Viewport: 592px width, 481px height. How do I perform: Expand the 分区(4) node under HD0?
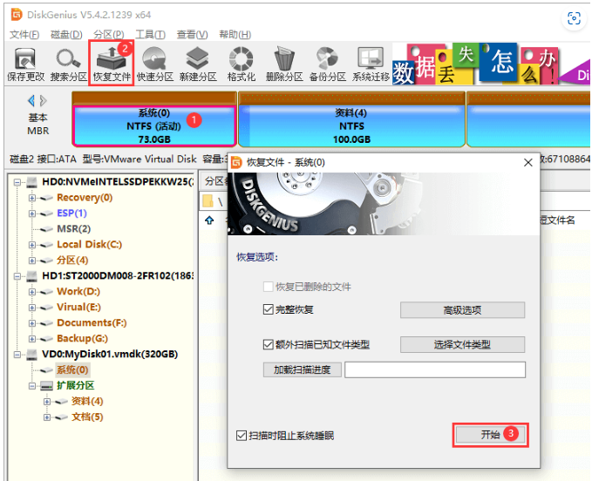tap(32, 261)
